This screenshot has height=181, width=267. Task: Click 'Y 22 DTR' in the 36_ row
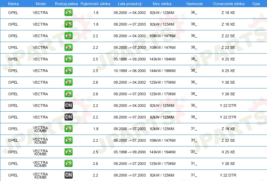[228, 106]
